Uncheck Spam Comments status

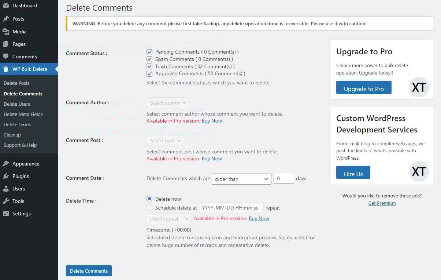coord(149,59)
